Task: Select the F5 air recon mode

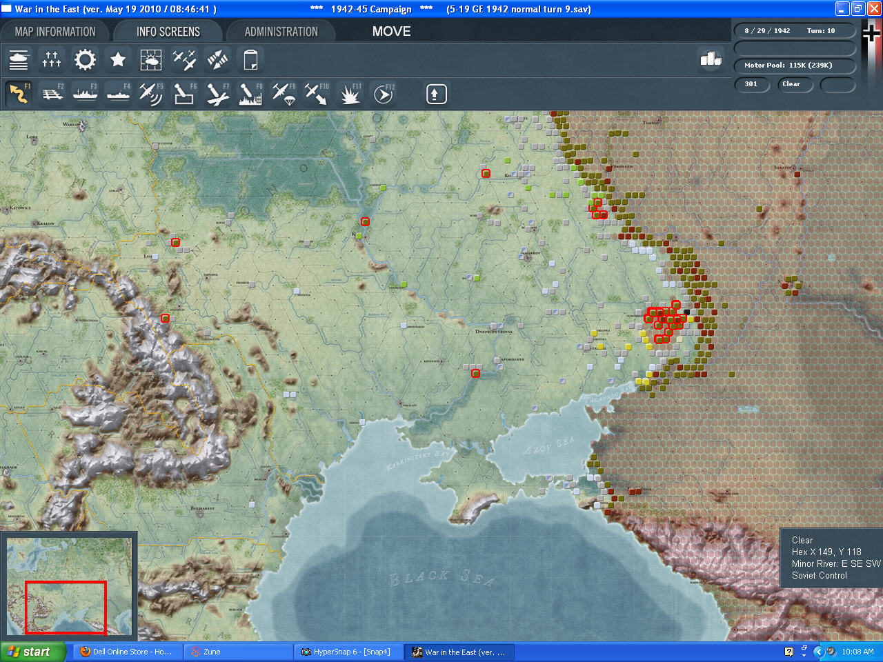Action: point(151,94)
